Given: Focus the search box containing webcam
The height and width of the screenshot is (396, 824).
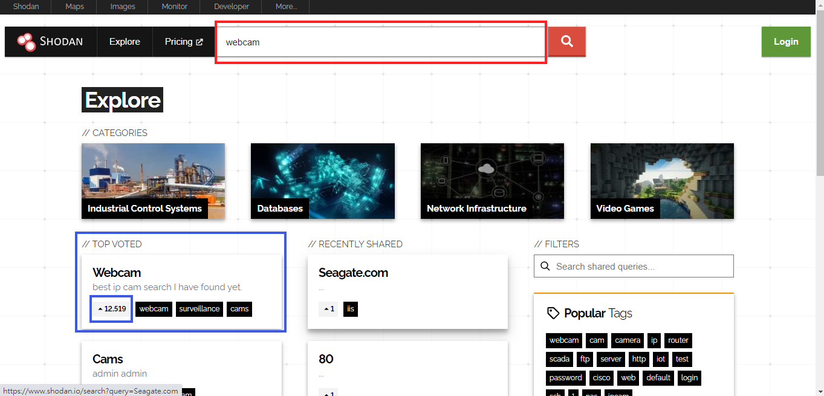Looking at the screenshot, I should point(381,42).
